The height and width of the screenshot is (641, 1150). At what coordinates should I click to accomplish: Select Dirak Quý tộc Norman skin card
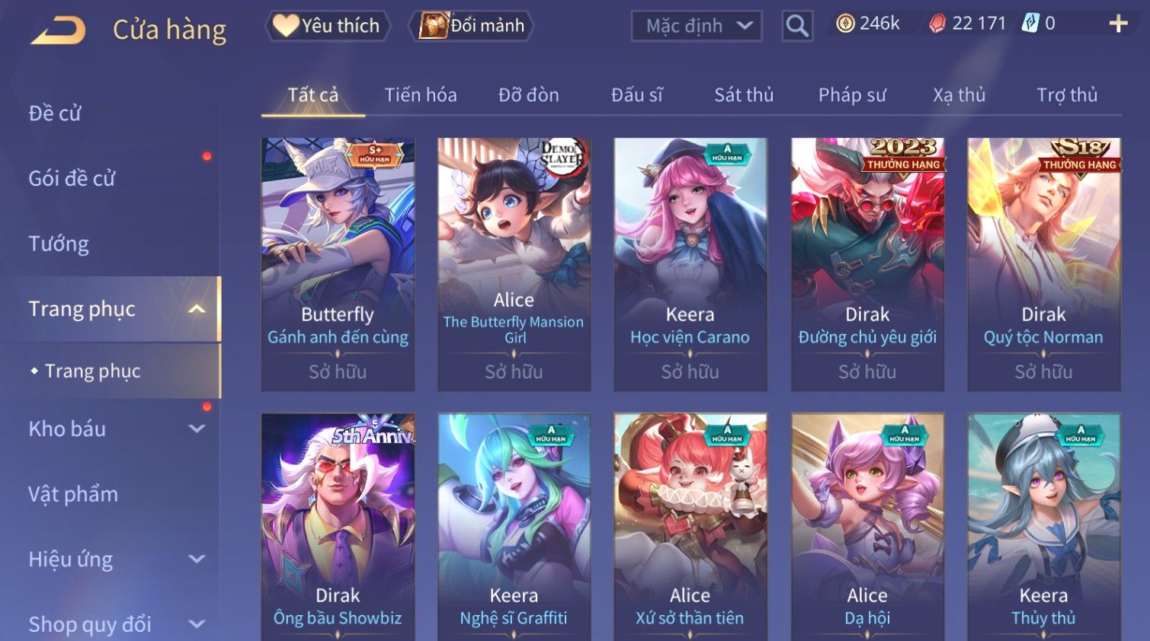1043,264
